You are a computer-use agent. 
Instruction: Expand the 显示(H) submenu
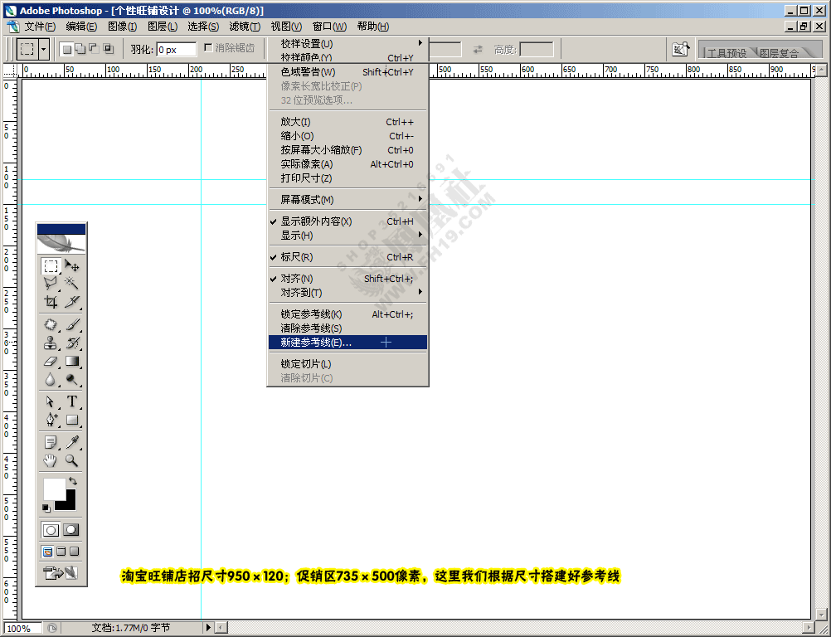coord(347,236)
